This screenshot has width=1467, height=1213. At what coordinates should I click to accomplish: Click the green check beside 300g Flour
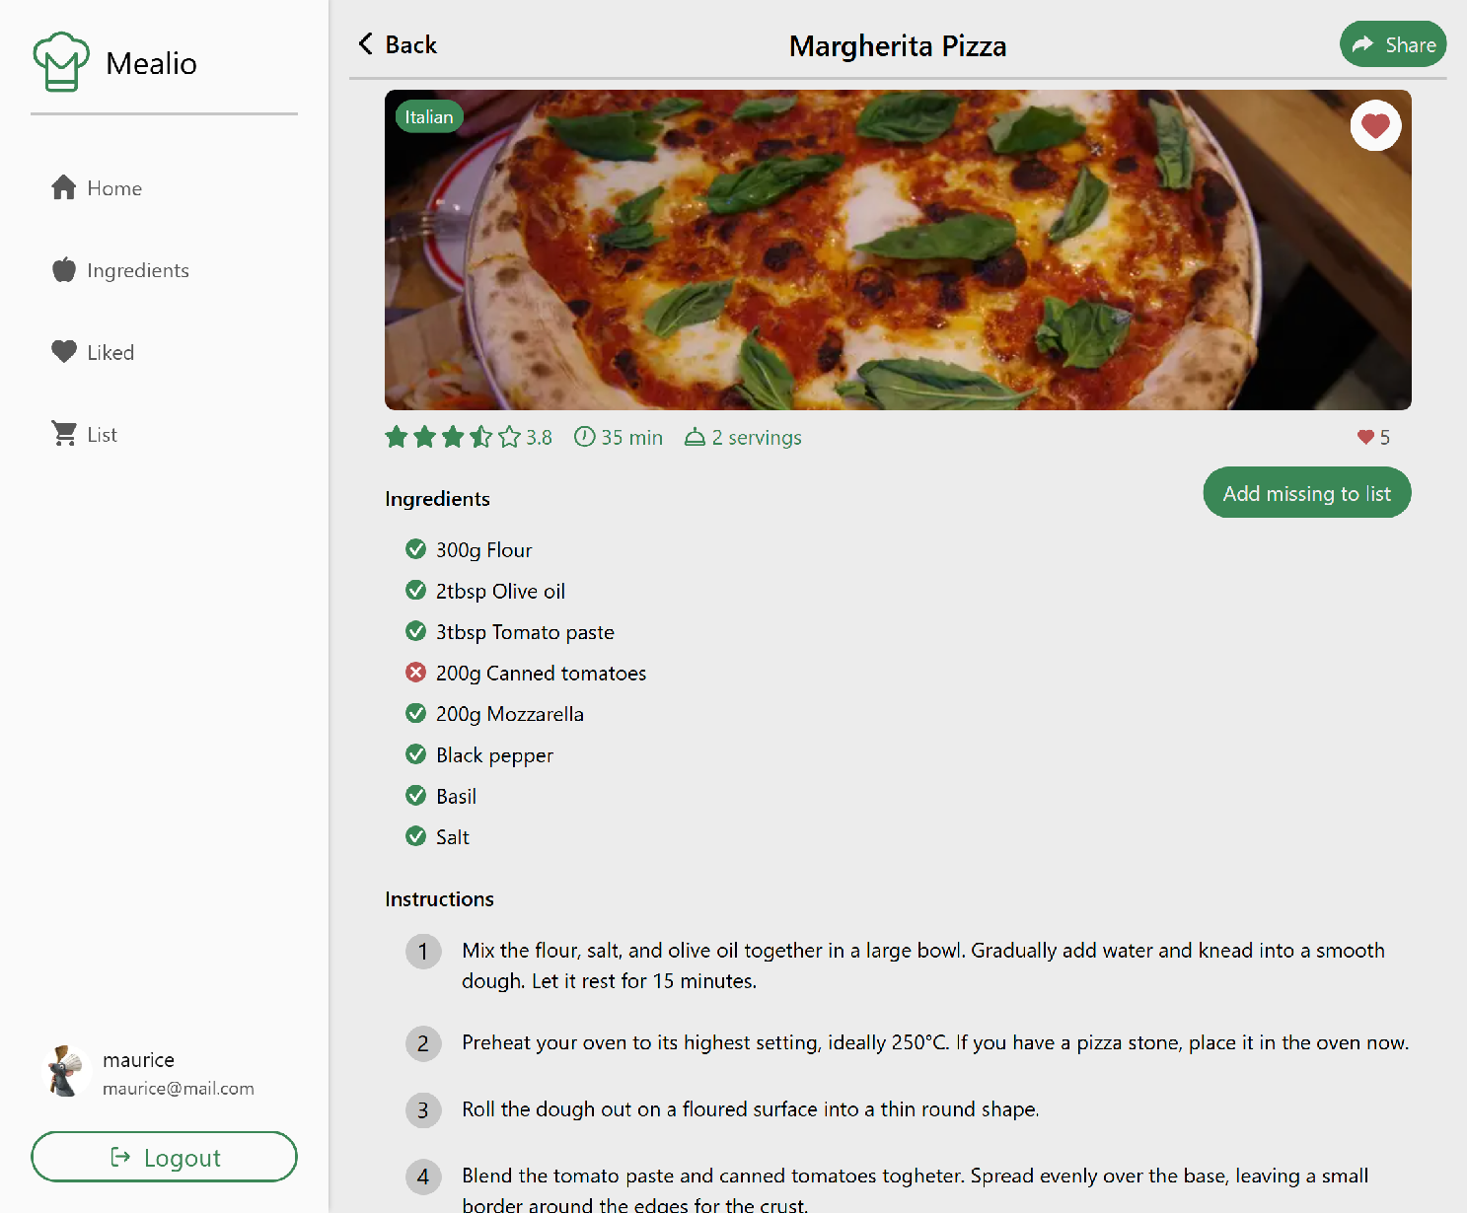[416, 549]
